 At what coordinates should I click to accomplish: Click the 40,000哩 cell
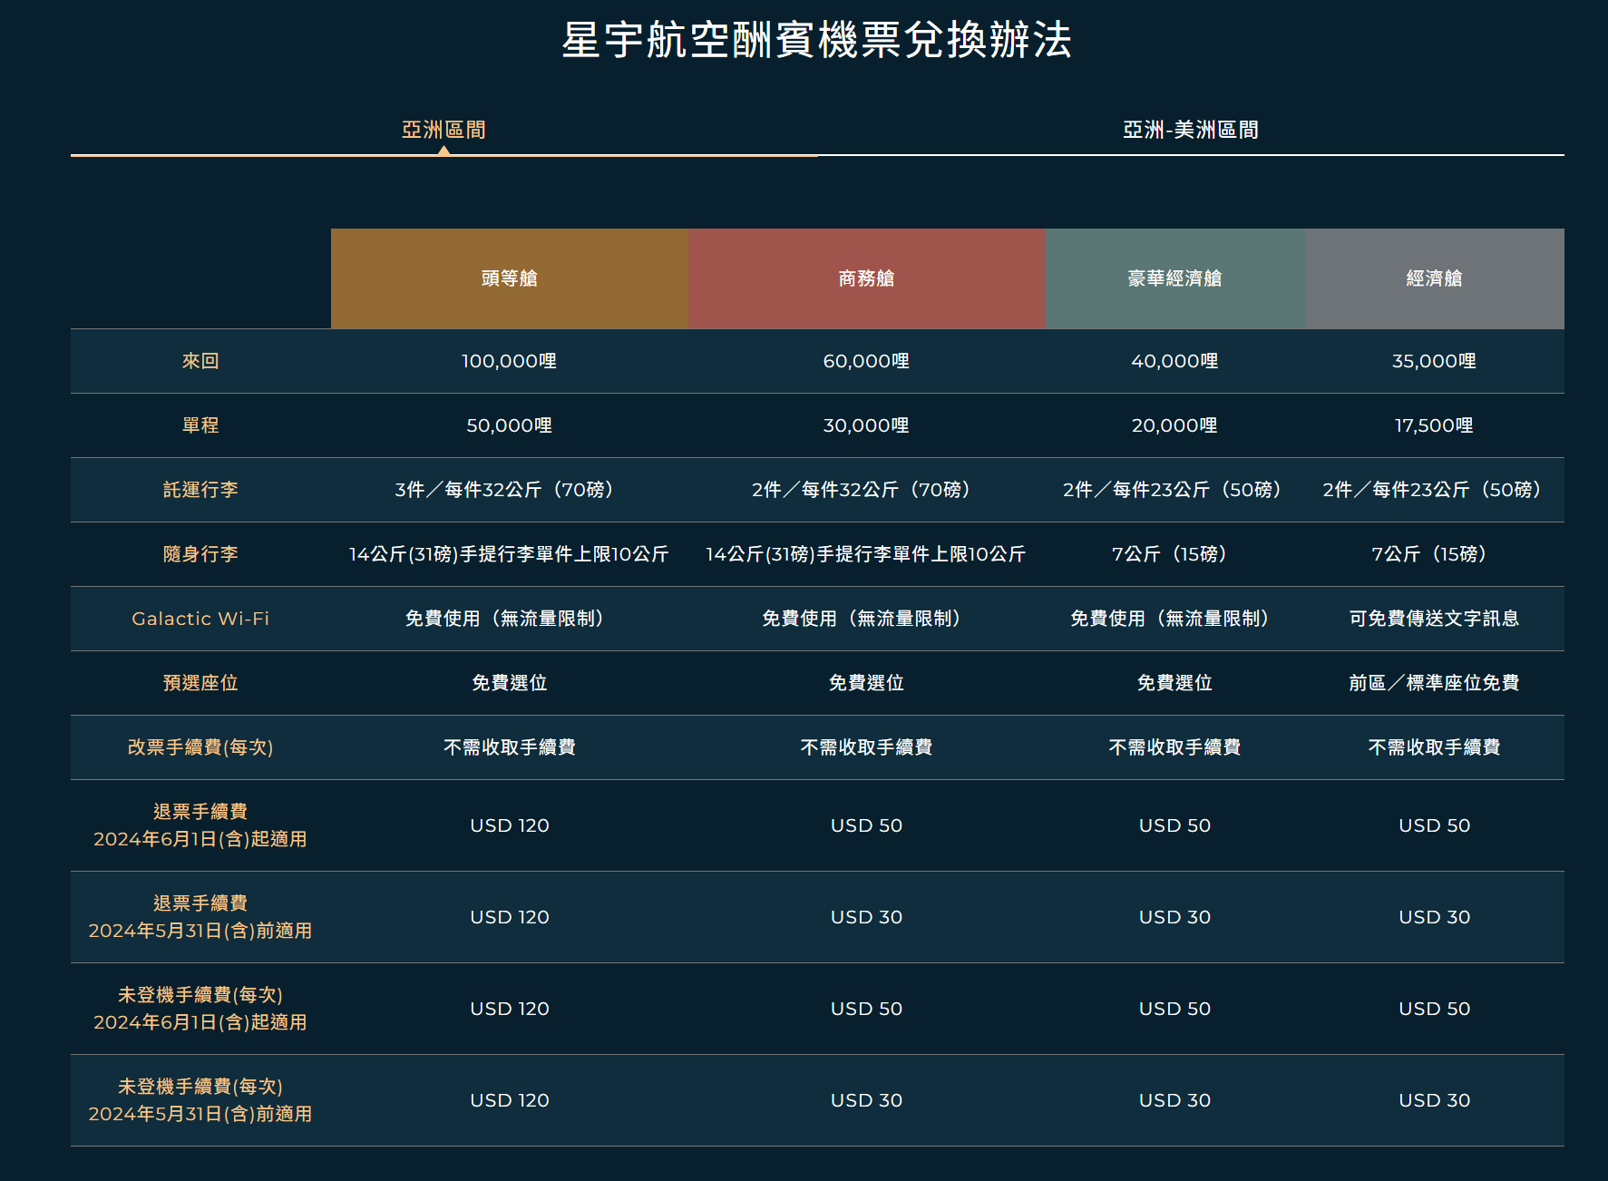point(1175,361)
